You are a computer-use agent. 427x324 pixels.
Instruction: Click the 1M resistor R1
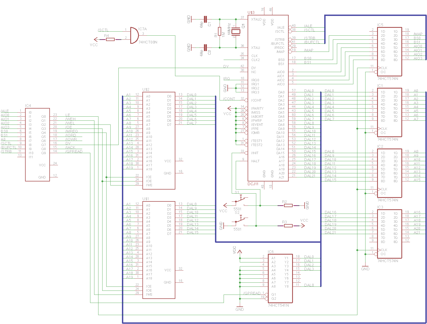coord(220,31)
